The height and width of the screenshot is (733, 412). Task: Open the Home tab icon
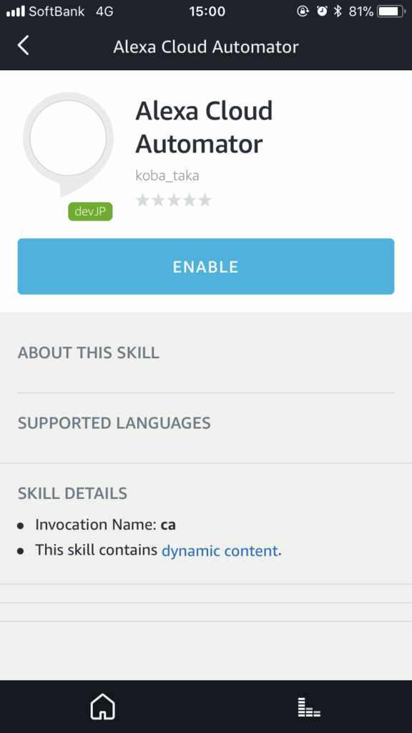click(103, 707)
